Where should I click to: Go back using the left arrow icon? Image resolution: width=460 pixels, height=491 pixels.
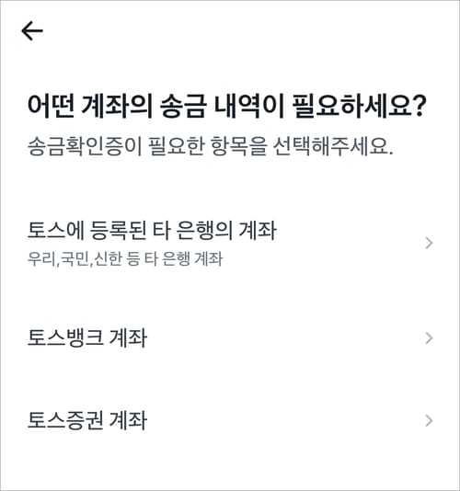[32, 30]
